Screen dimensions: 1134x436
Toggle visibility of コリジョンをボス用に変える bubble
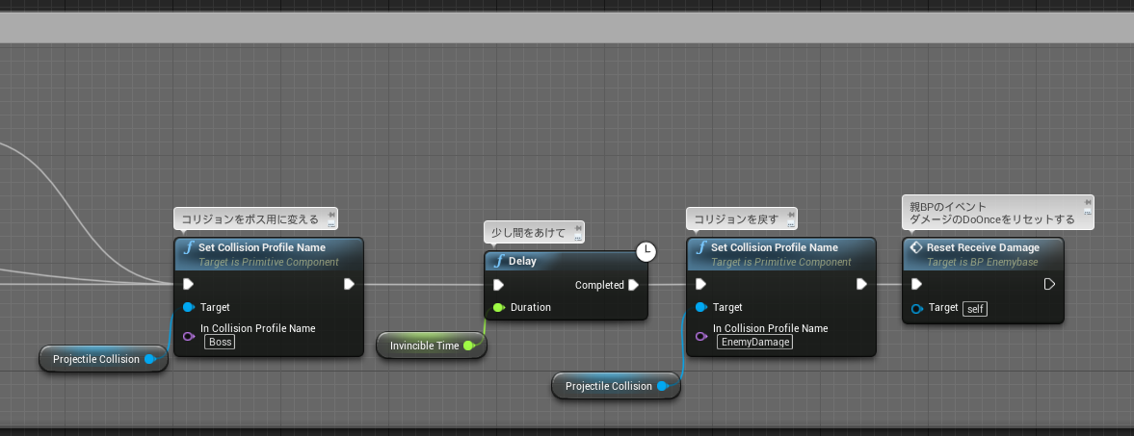coord(331,224)
